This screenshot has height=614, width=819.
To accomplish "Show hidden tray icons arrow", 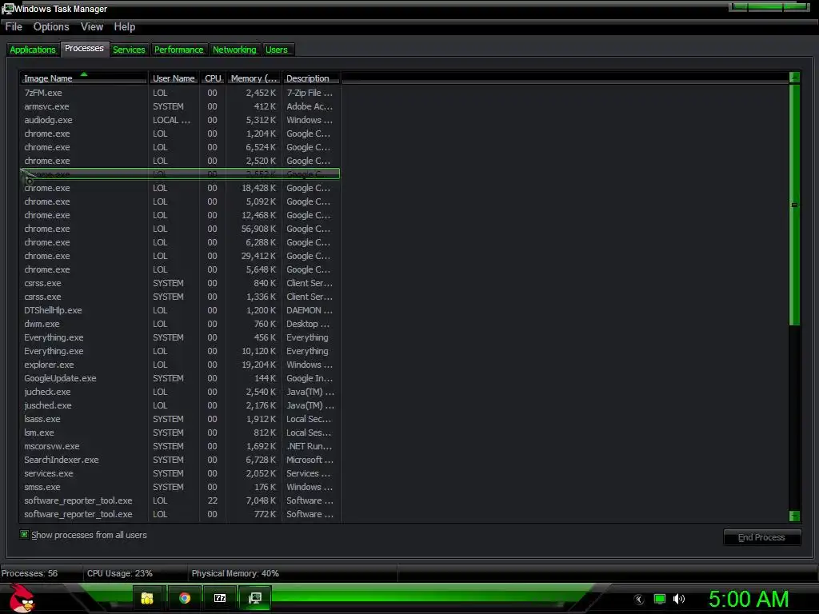I will [639, 600].
